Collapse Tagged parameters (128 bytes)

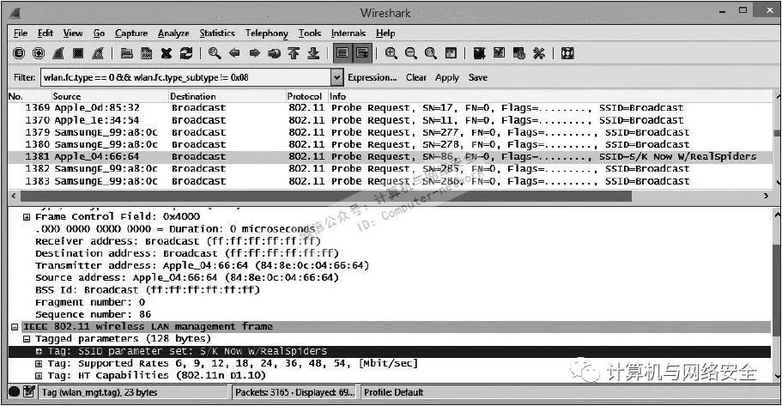pyautogui.click(x=27, y=339)
